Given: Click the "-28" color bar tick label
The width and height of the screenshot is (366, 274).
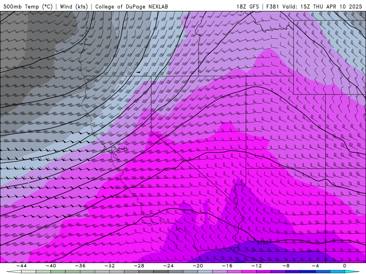Looking at the screenshot, I should 139,266.
